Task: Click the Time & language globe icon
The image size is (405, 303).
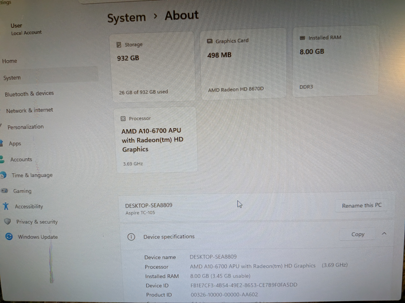Action: coord(3,175)
